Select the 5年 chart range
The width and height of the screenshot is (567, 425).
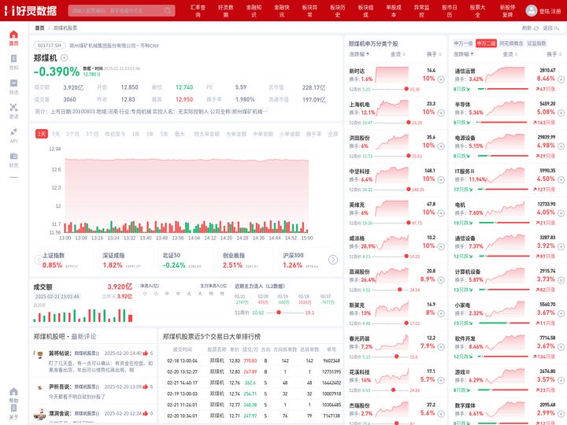click(x=164, y=134)
